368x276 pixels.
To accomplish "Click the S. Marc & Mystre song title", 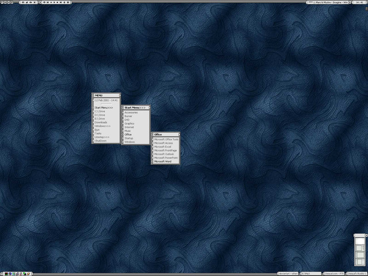I will point(327,2).
